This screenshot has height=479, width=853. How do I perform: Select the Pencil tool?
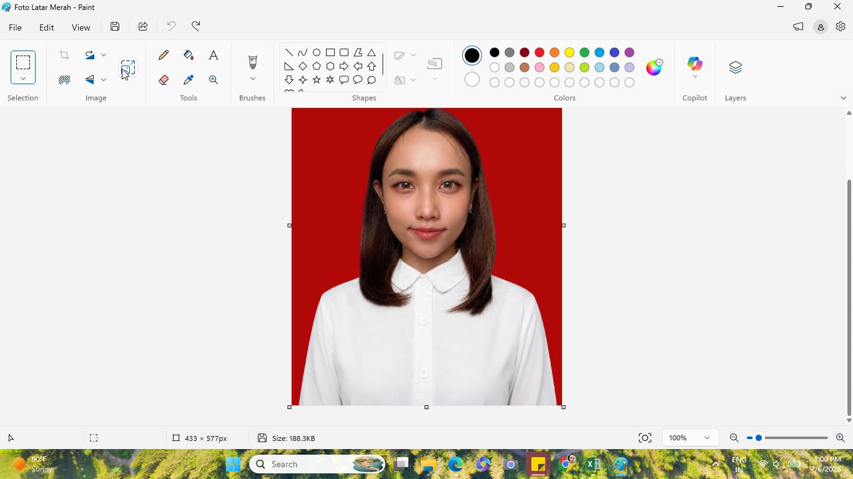click(164, 55)
